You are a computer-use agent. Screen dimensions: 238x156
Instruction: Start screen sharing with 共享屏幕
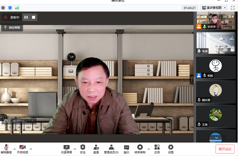(67, 149)
